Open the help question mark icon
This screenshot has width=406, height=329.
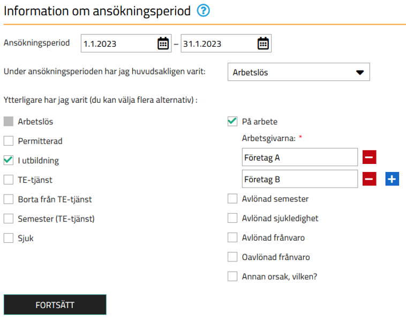(x=203, y=11)
